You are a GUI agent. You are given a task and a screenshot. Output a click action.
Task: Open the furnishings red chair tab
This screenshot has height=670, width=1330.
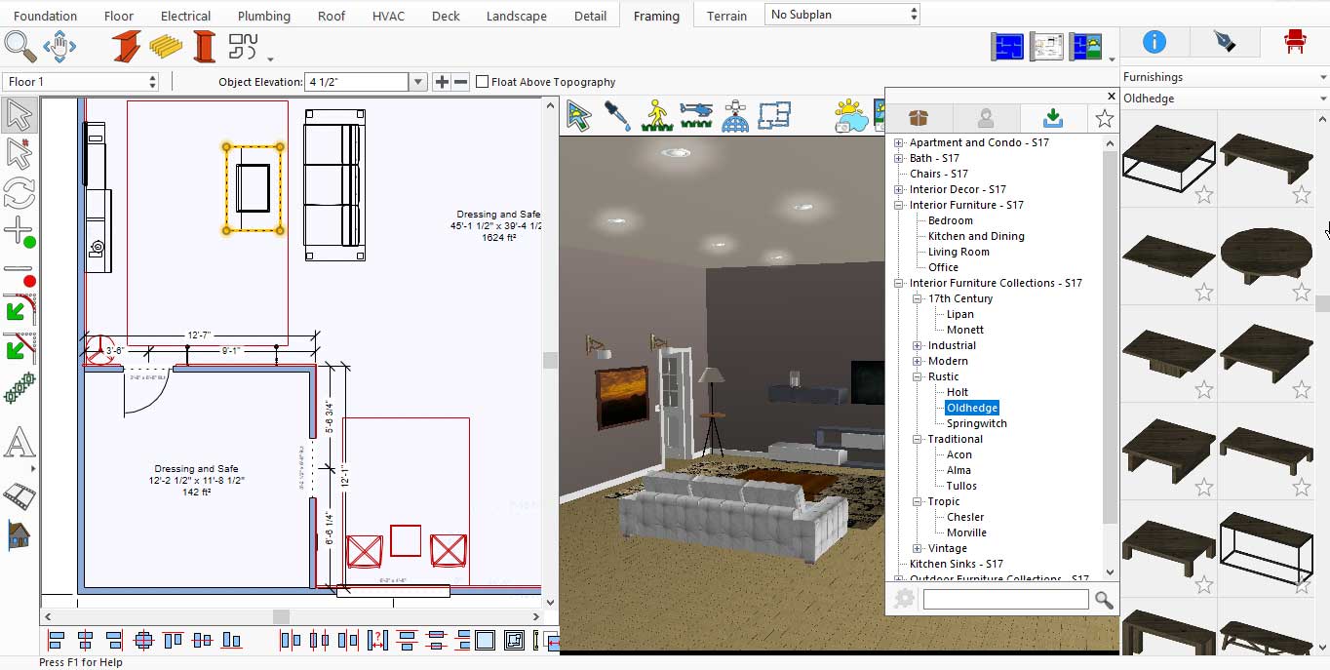pyautogui.click(x=1294, y=41)
